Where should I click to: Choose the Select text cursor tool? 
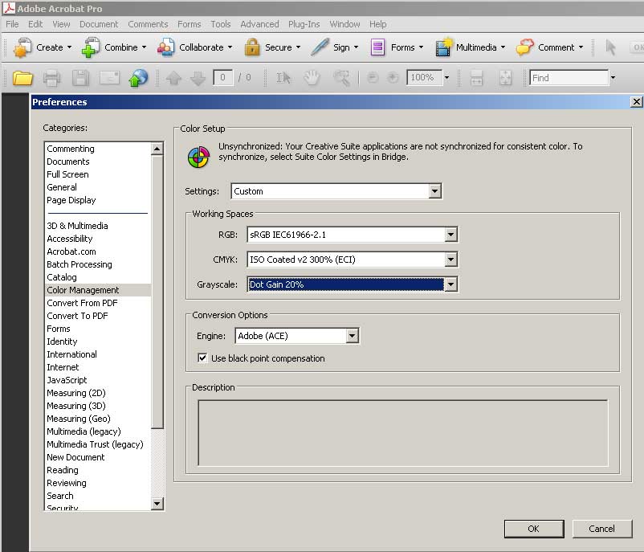[x=283, y=78]
